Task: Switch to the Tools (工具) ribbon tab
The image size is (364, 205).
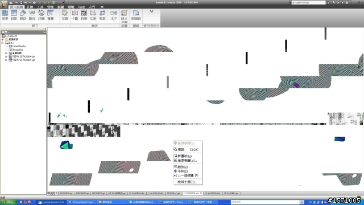Action: point(40,7)
